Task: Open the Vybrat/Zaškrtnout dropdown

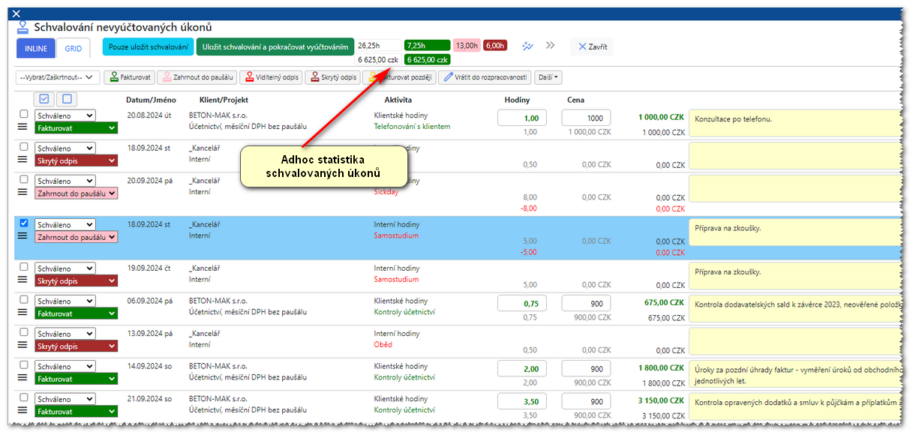Action: (58, 77)
